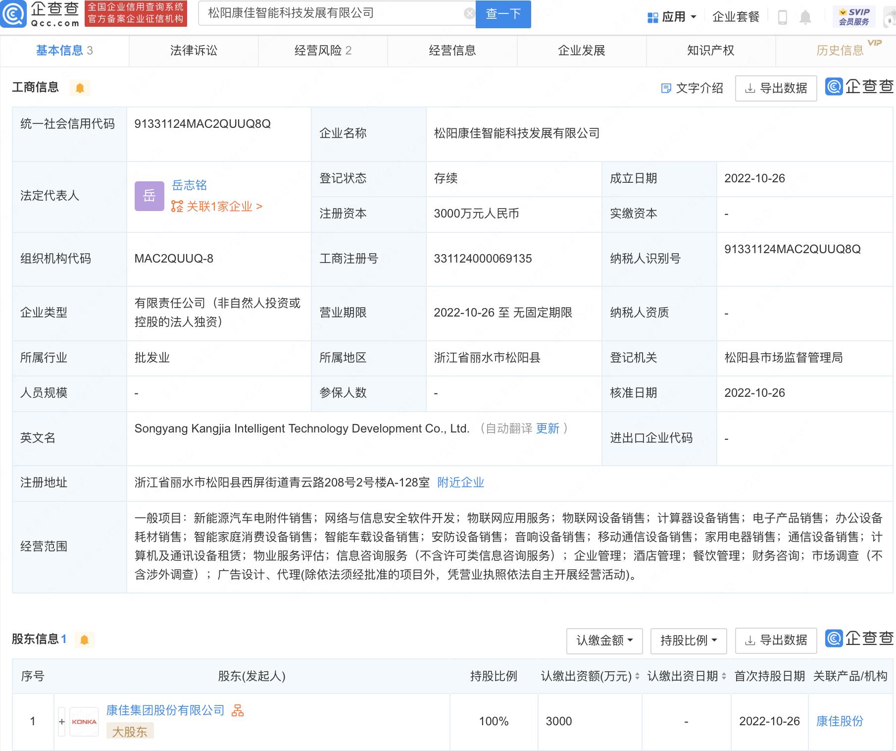This screenshot has height=751, width=896.
Task: Open the mobile phone app icon
Action: (x=783, y=17)
